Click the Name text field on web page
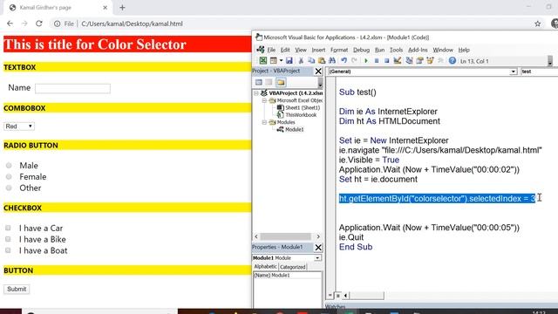 click(x=72, y=89)
